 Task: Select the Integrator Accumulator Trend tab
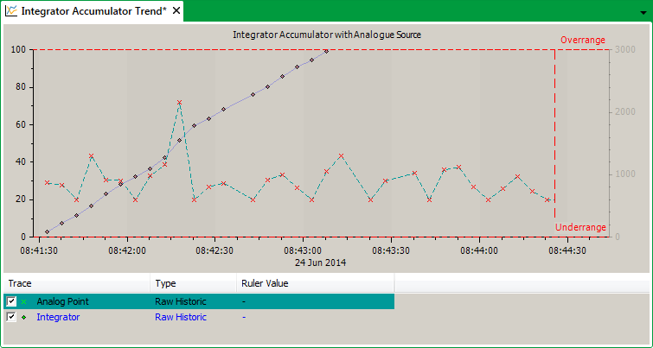point(93,10)
